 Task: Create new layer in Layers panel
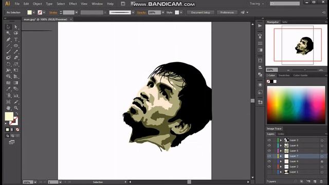click(x=315, y=181)
